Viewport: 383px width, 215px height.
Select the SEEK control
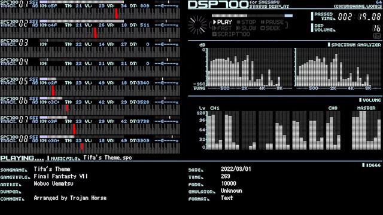pos(270,28)
